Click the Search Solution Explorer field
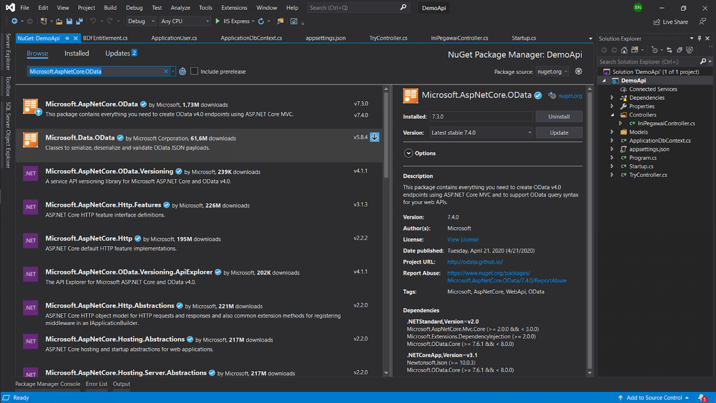The height and width of the screenshot is (403, 716). click(648, 62)
